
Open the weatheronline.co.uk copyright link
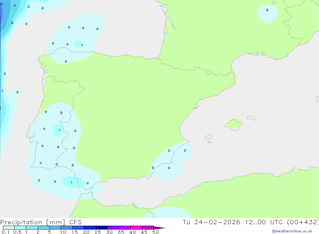click(292, 231)
